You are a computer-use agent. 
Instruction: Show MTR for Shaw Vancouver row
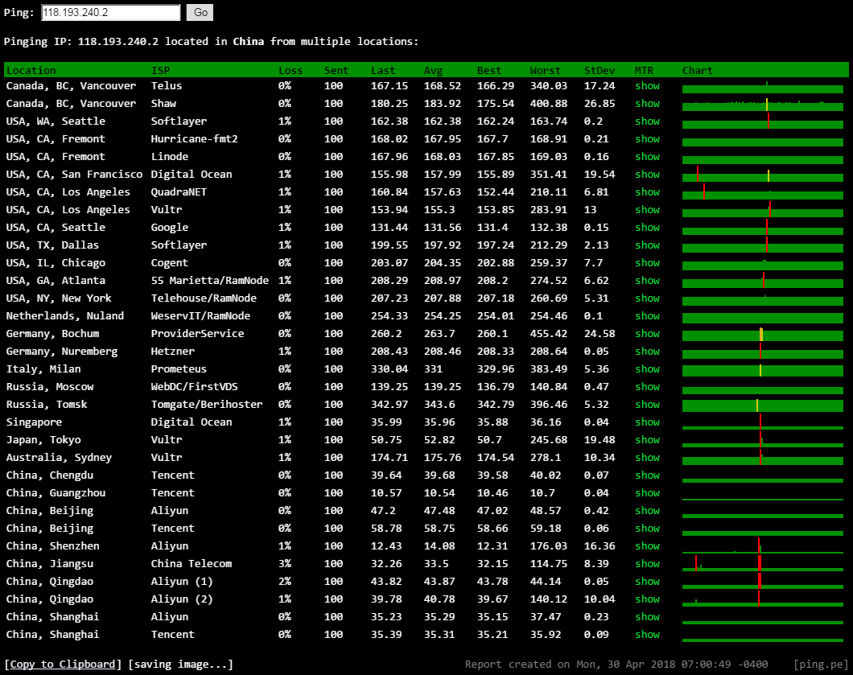coord(647,104)
